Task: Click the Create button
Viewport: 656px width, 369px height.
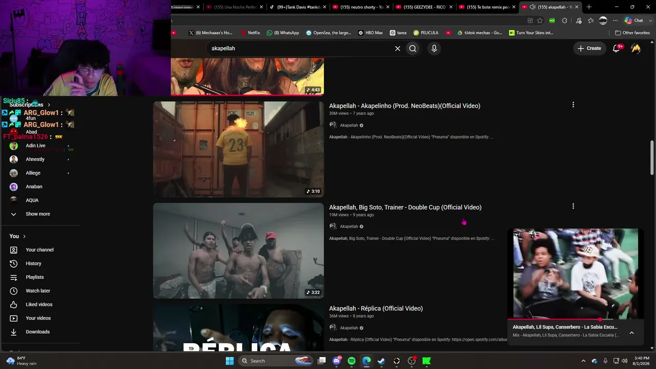Action: pyautogui.click(x=589, y=48)
